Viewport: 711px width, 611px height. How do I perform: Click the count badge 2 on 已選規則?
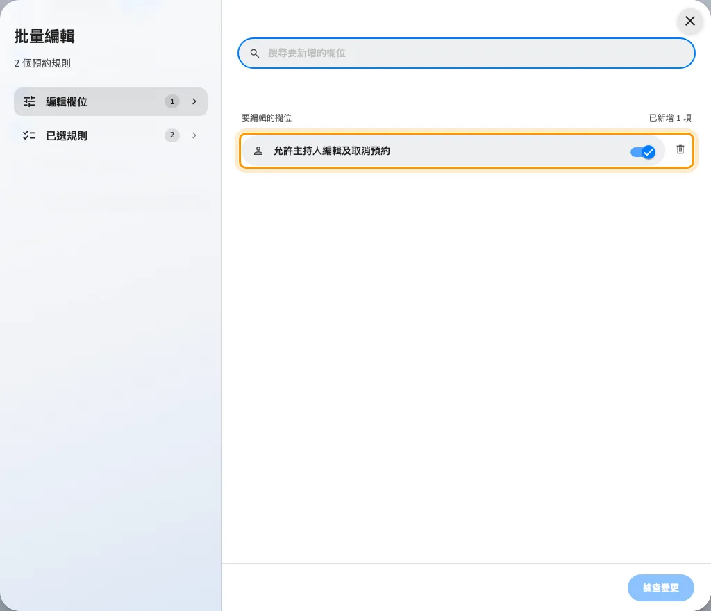coord(172,135)
